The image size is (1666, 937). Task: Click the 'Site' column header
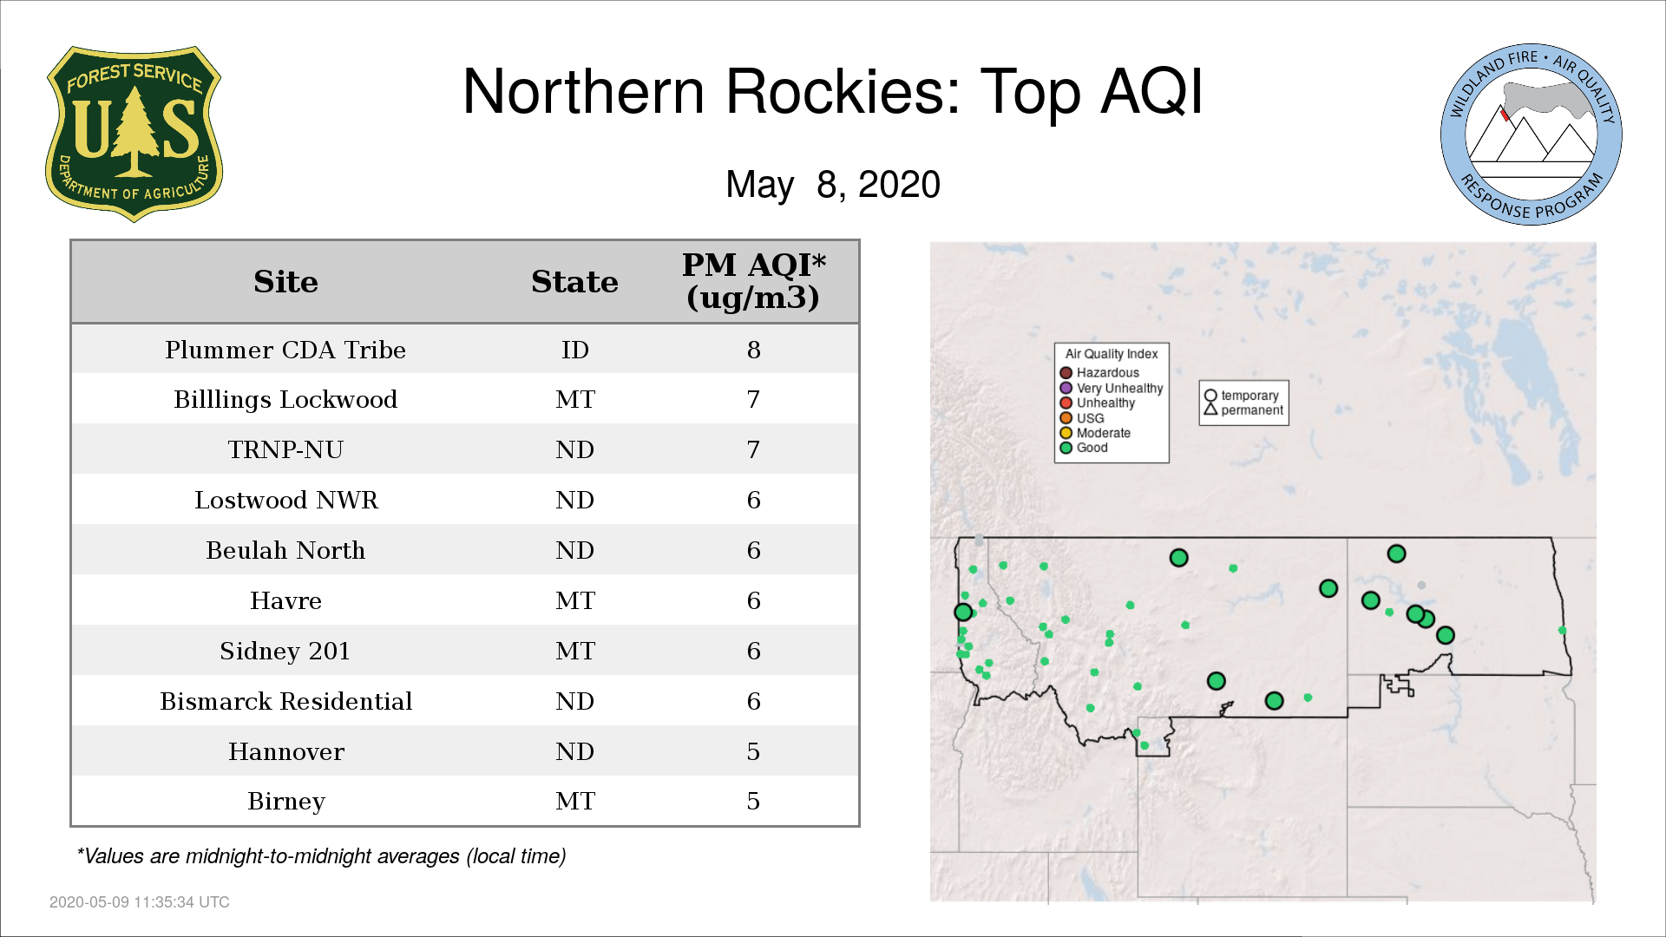(285, 282)
